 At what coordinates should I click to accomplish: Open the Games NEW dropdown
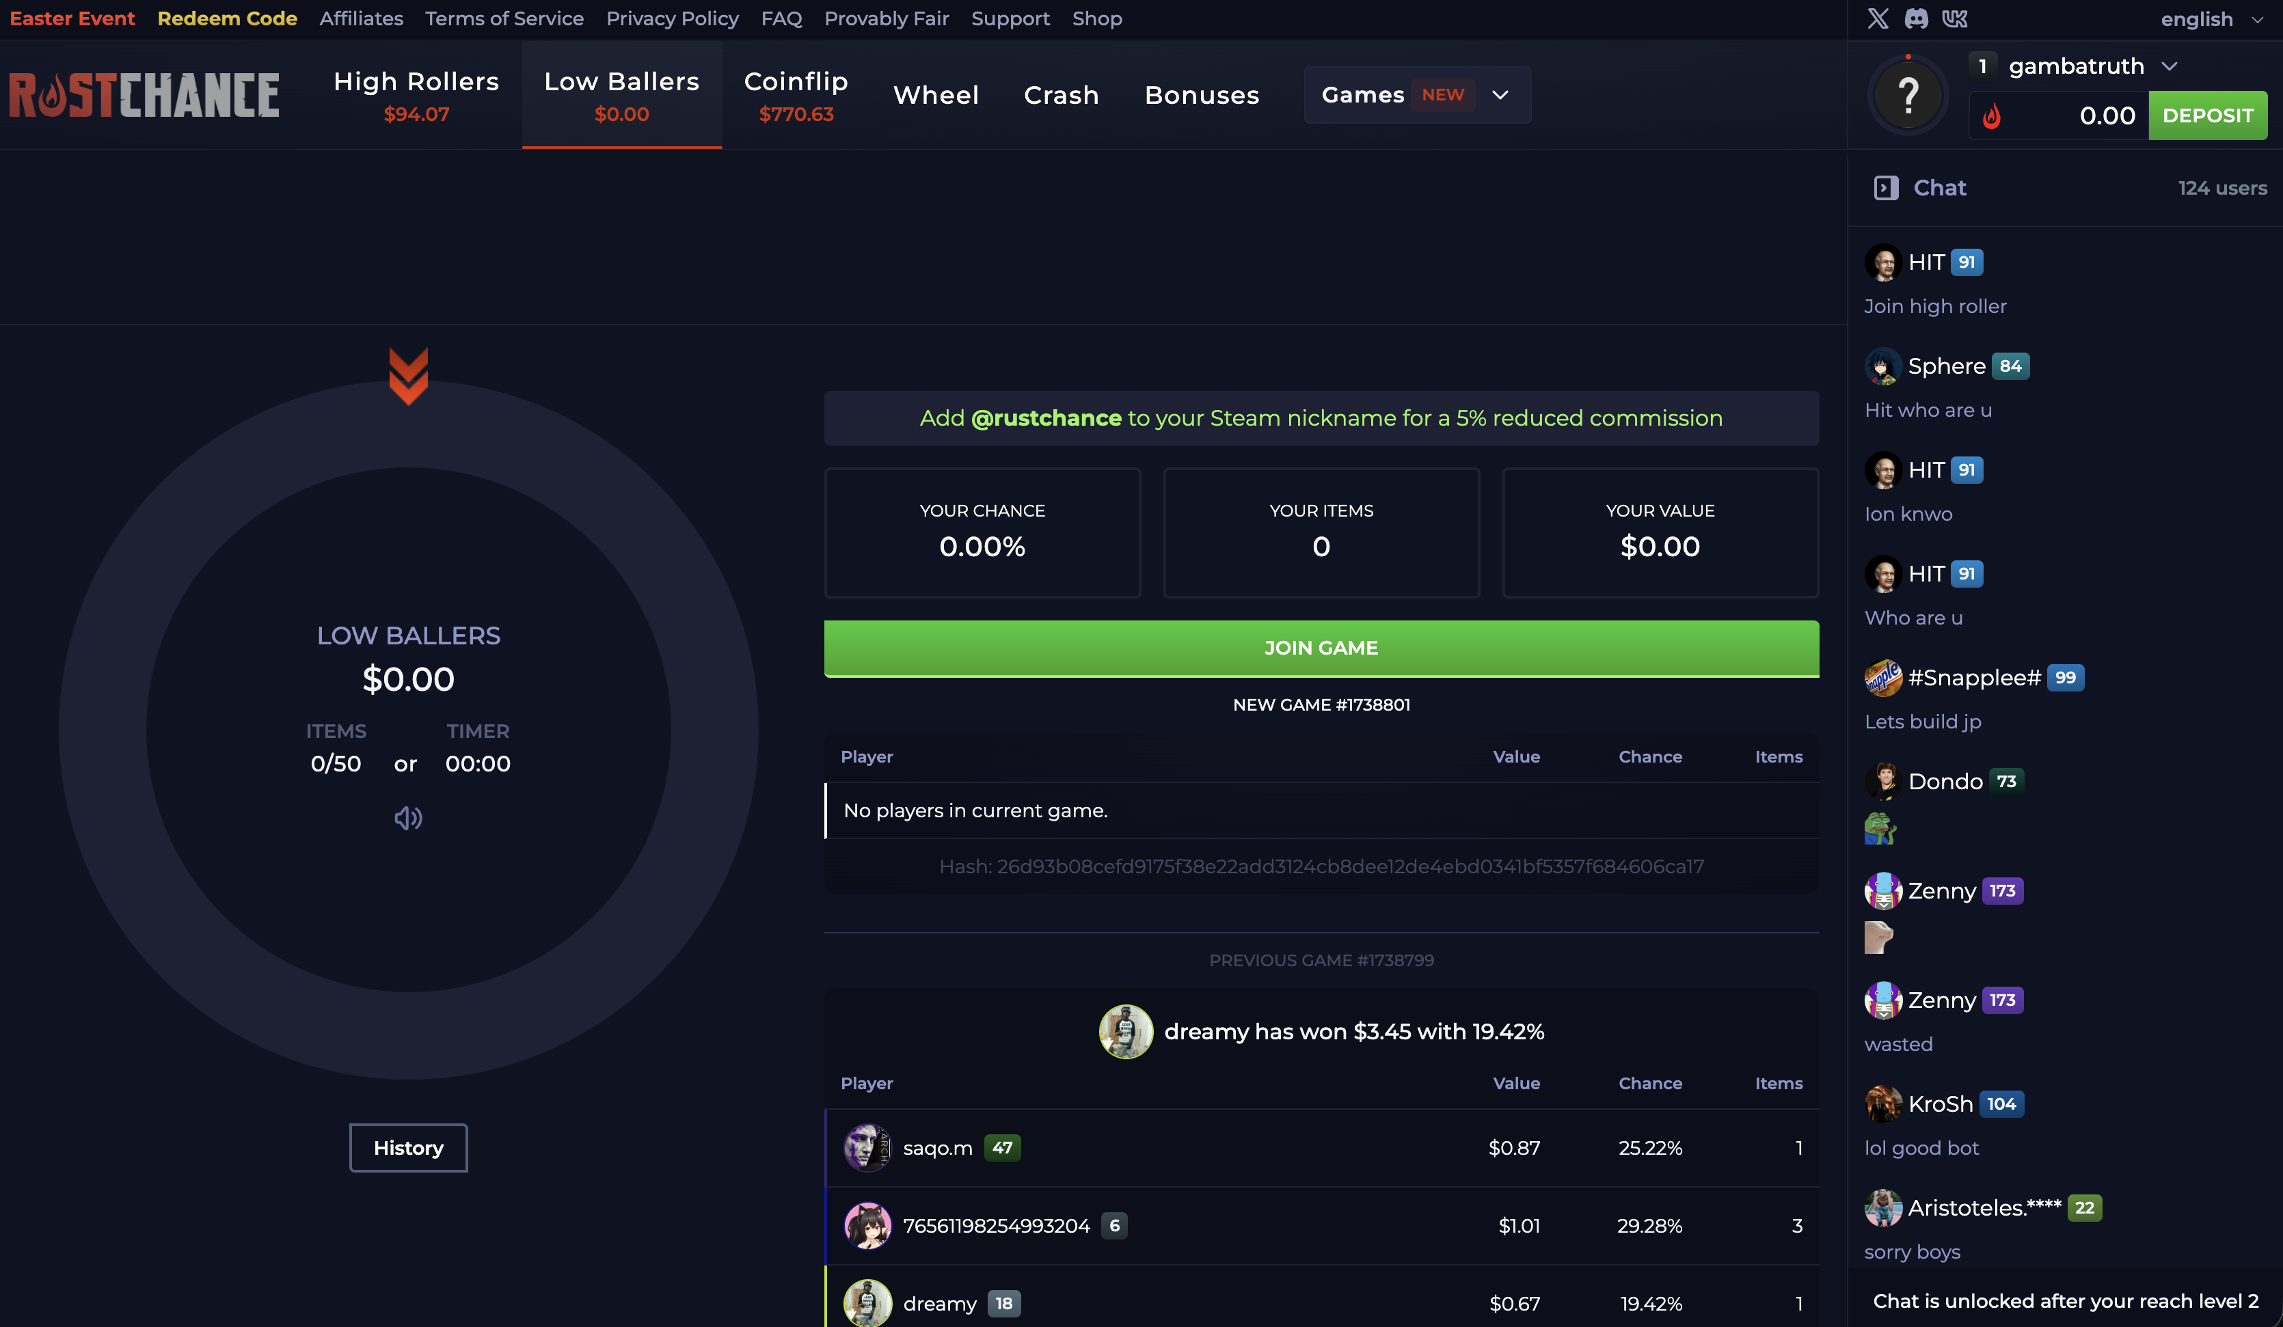[x=1417, y=95]
